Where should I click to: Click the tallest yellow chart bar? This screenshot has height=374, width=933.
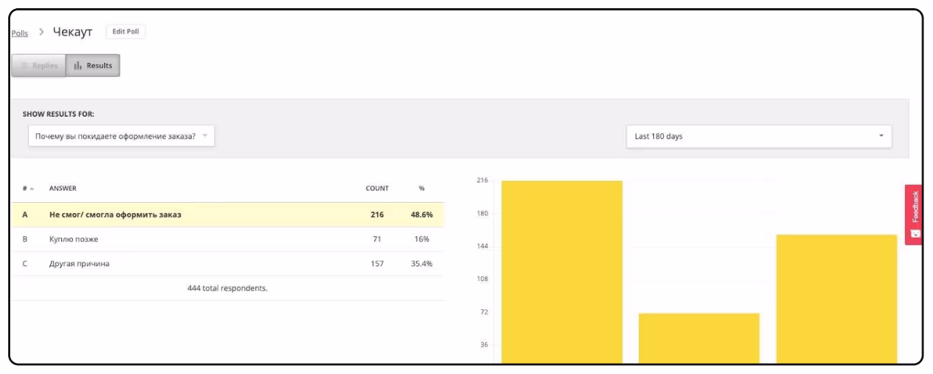[x=562, y=272]
